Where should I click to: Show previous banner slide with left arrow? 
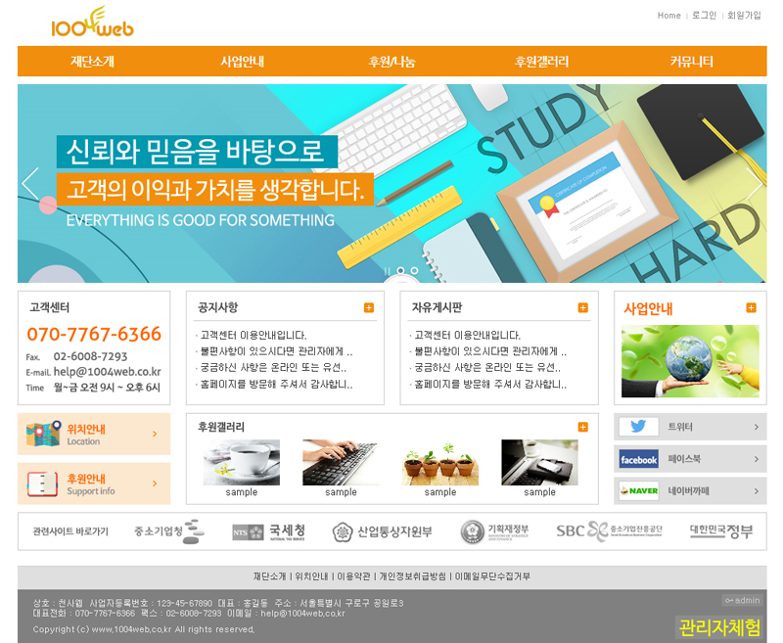[30, 184]
